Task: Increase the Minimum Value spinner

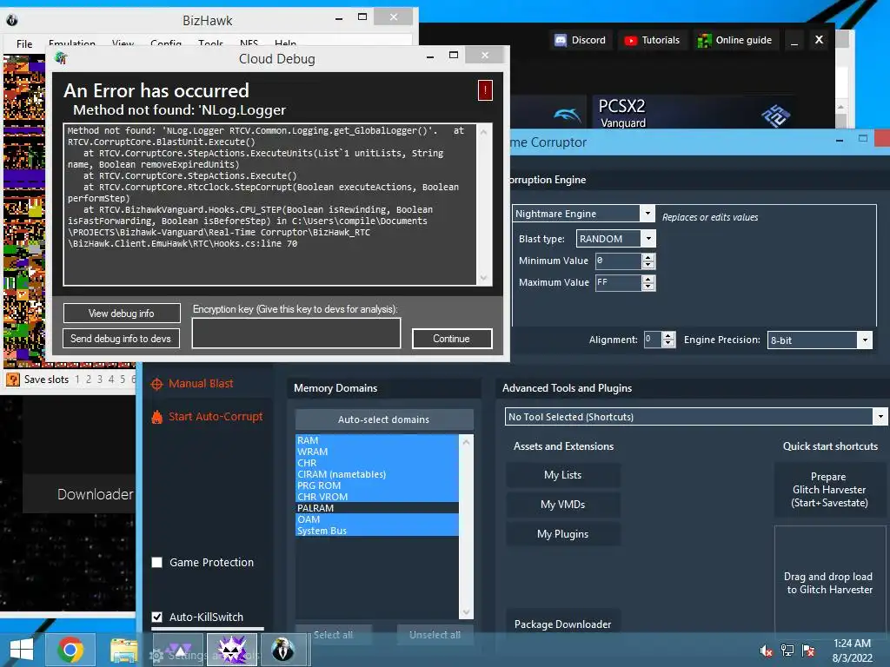Action: pos(648,257)
